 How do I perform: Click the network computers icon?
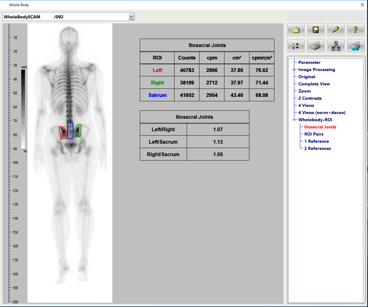pyautogui.click(x=336, y=46)
